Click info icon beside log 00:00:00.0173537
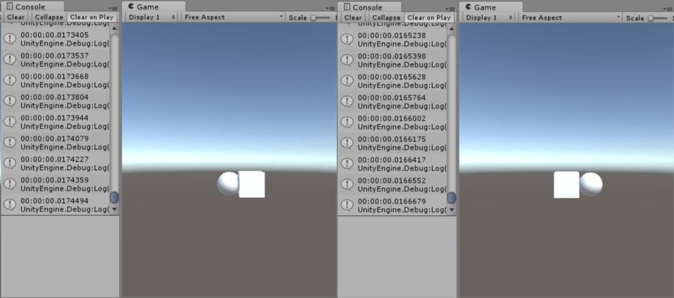 10,59
